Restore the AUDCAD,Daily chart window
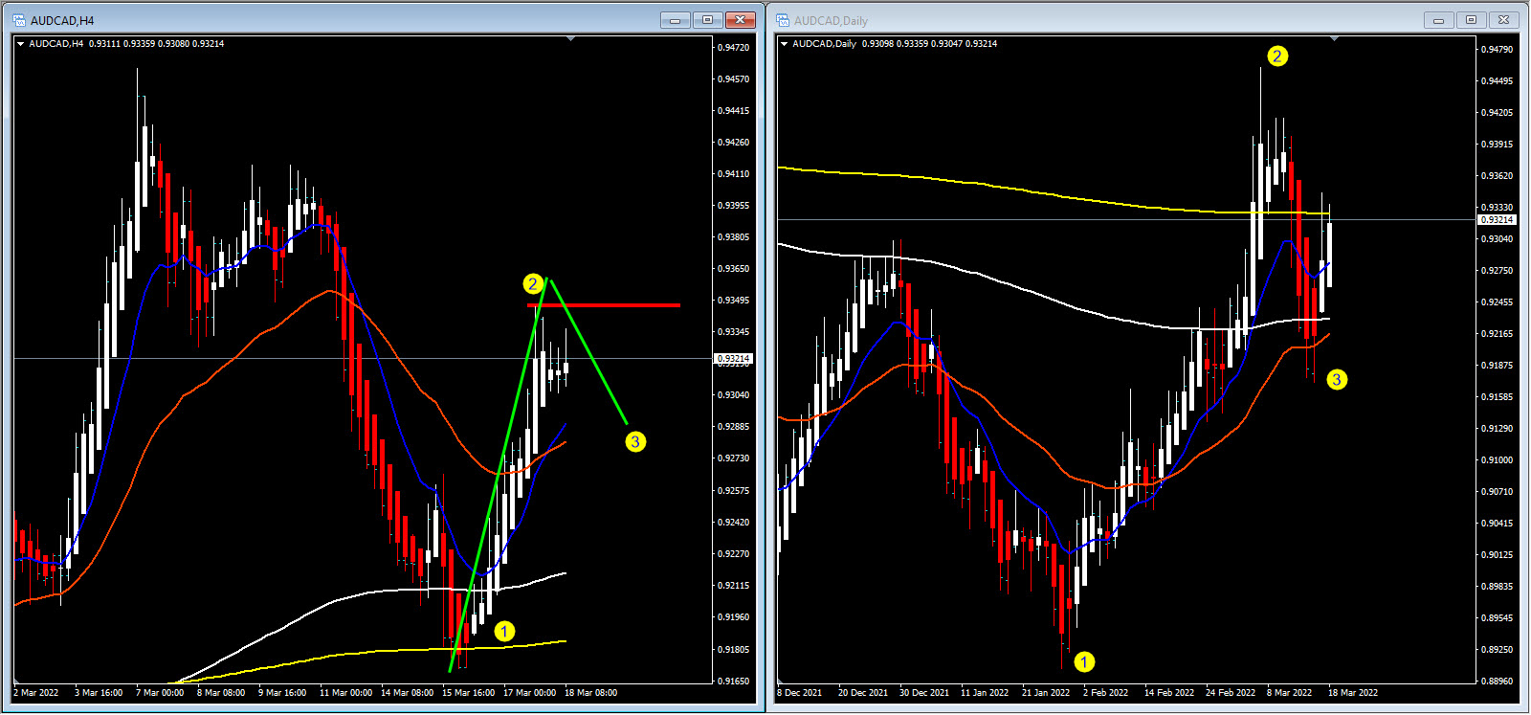Viewport: 1531px width, 715px height. click(1471, 20)
